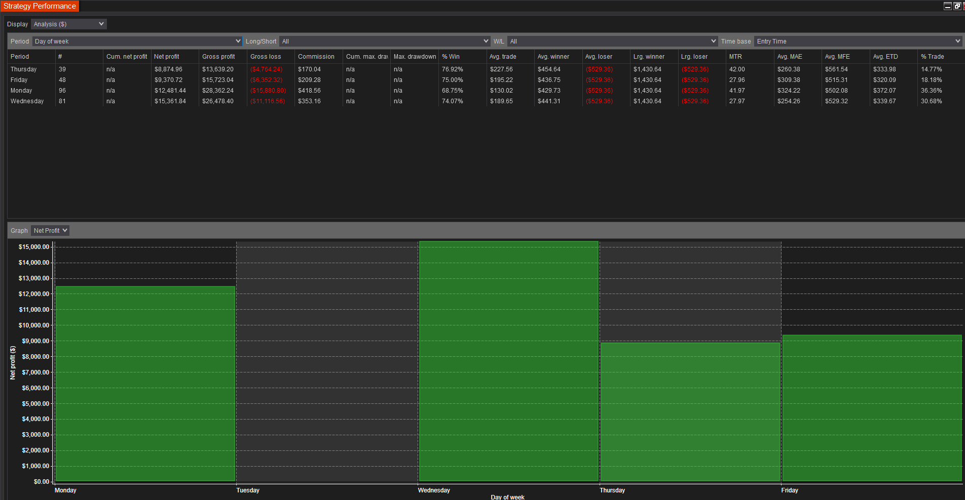
Task: Sort by Lrg. winner column header
Action: 654,57
